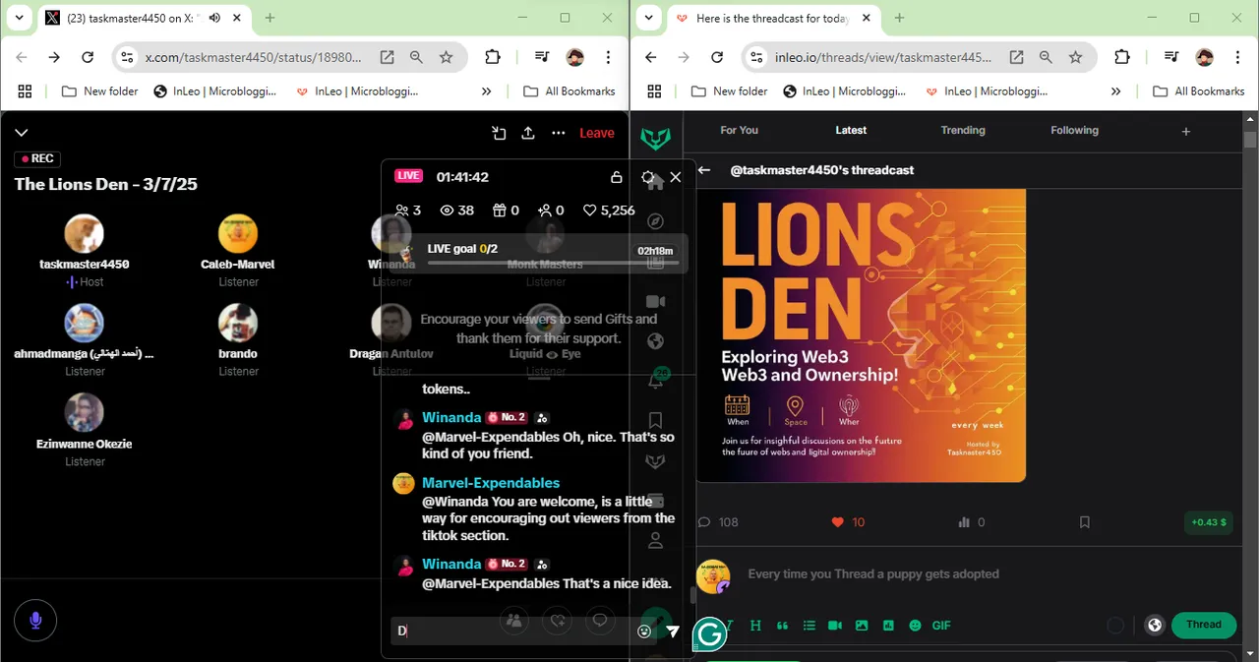Unlike the threadcast with 10 hearts

(848, 522)
